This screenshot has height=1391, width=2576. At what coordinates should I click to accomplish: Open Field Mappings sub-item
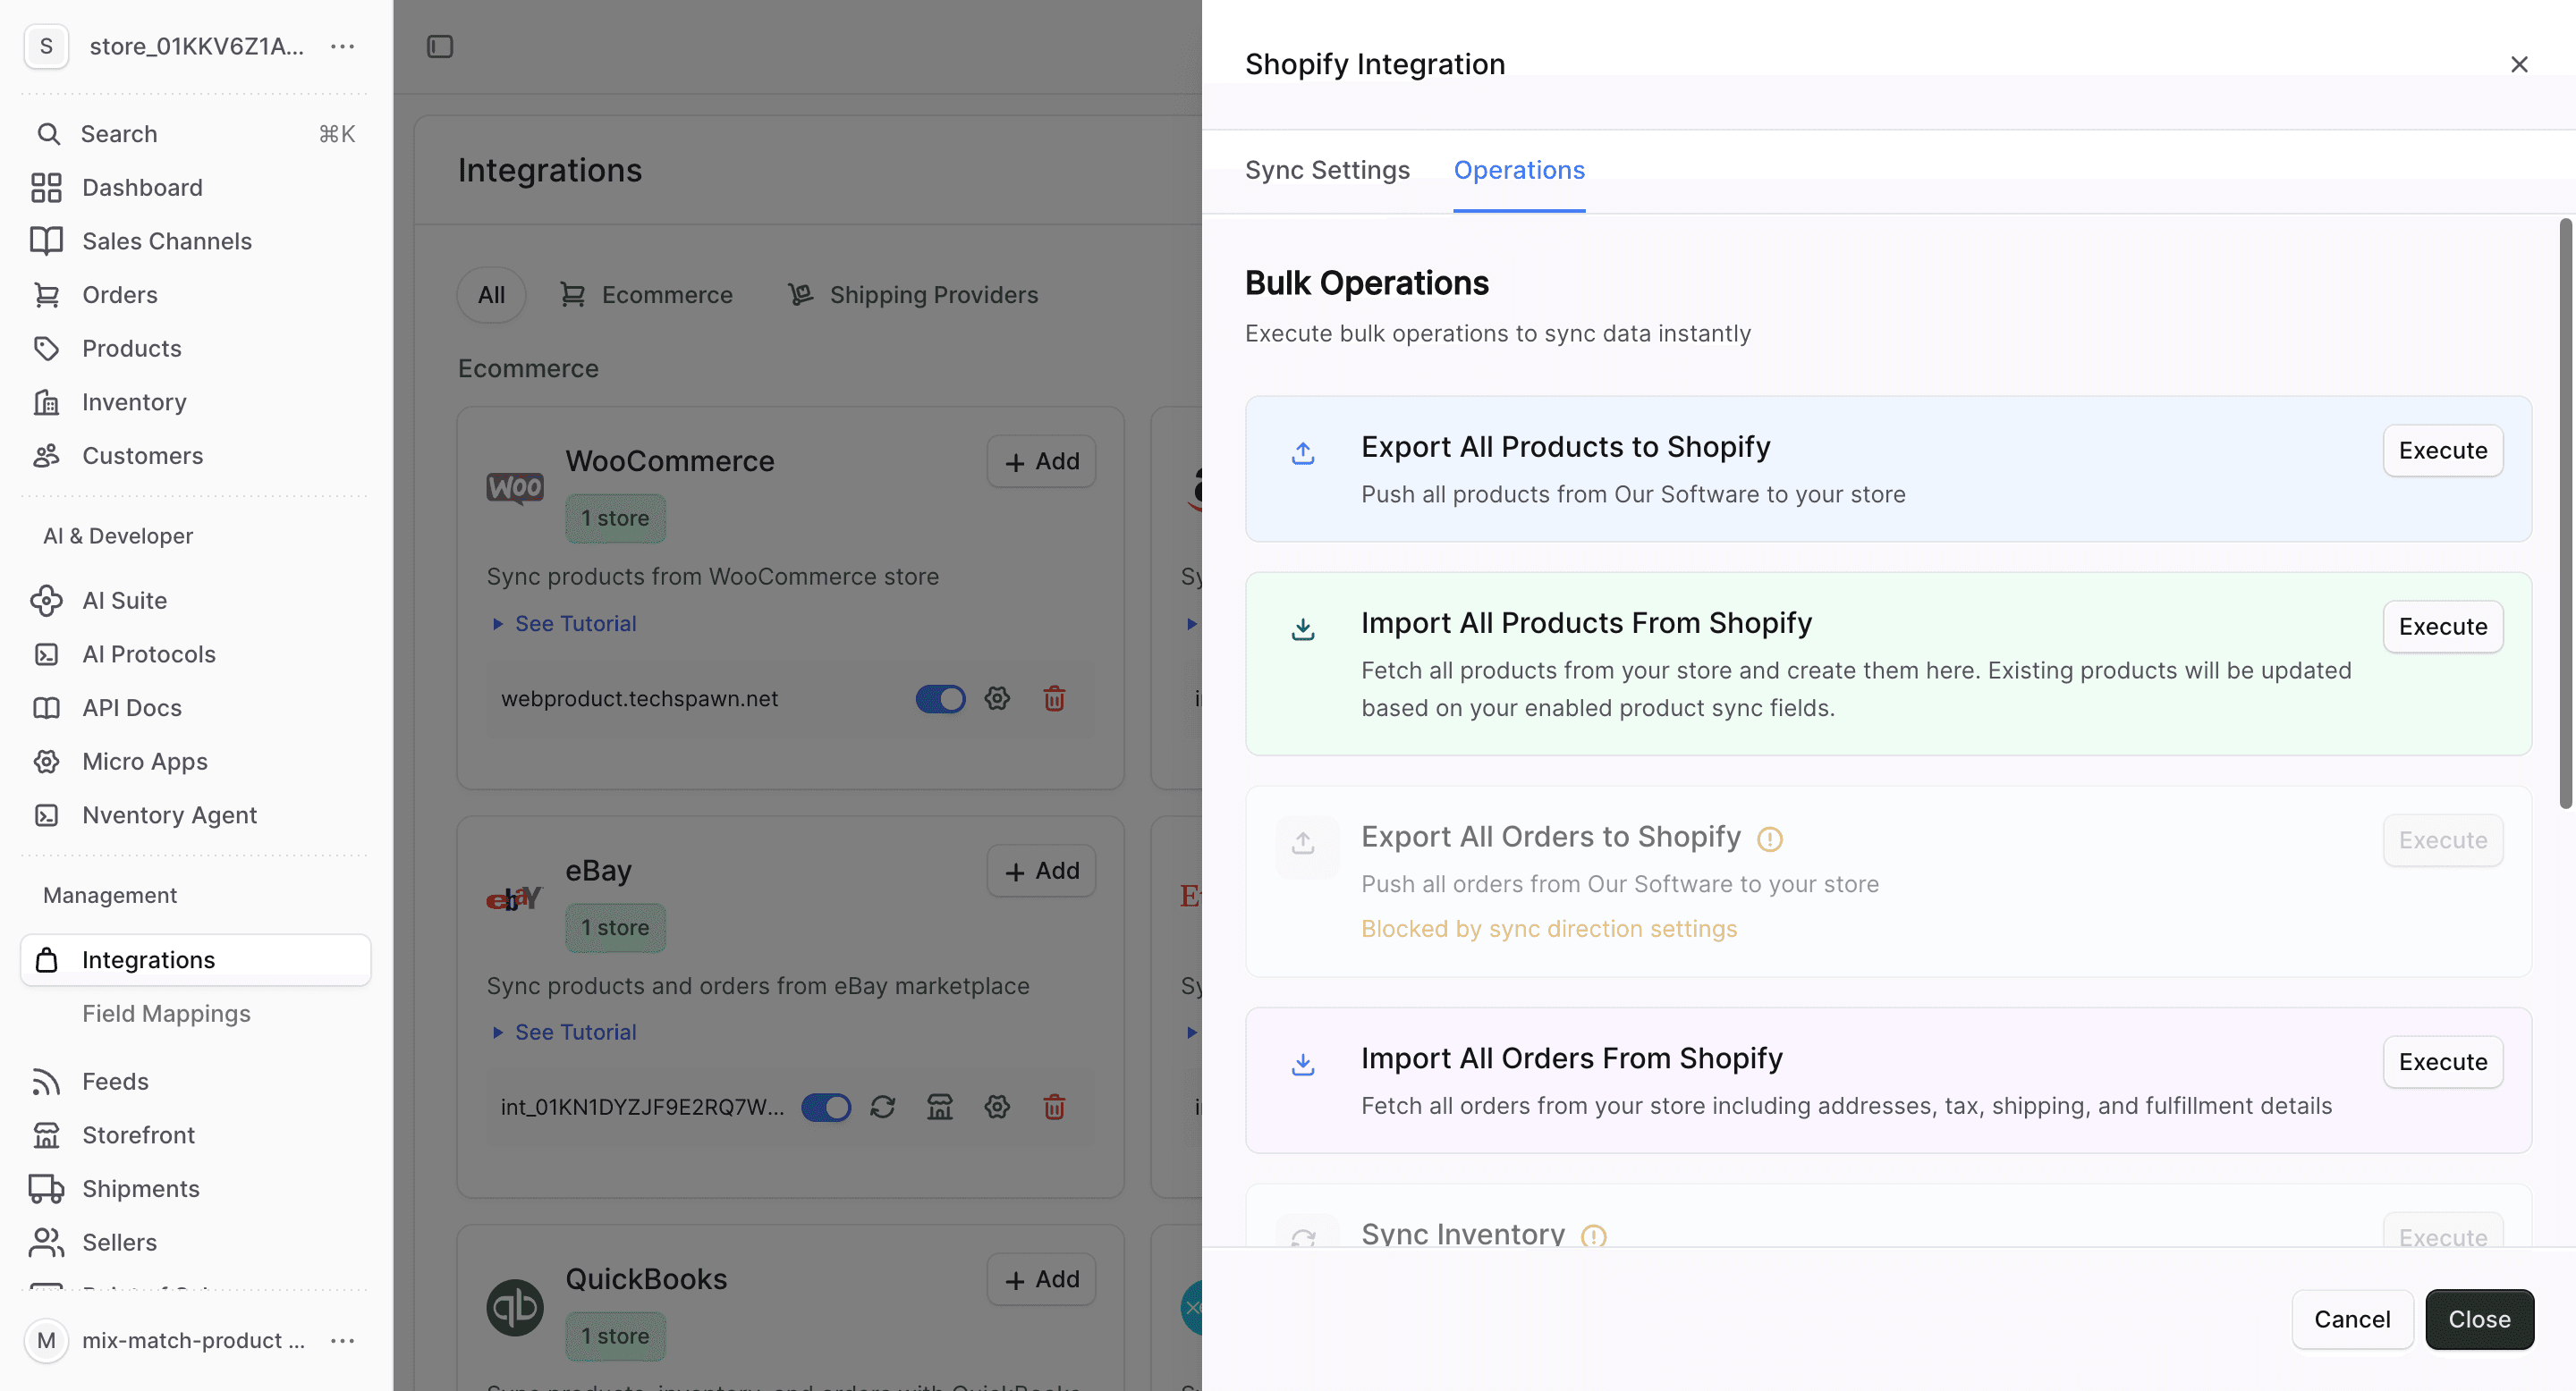click(x=166, y=1013)
